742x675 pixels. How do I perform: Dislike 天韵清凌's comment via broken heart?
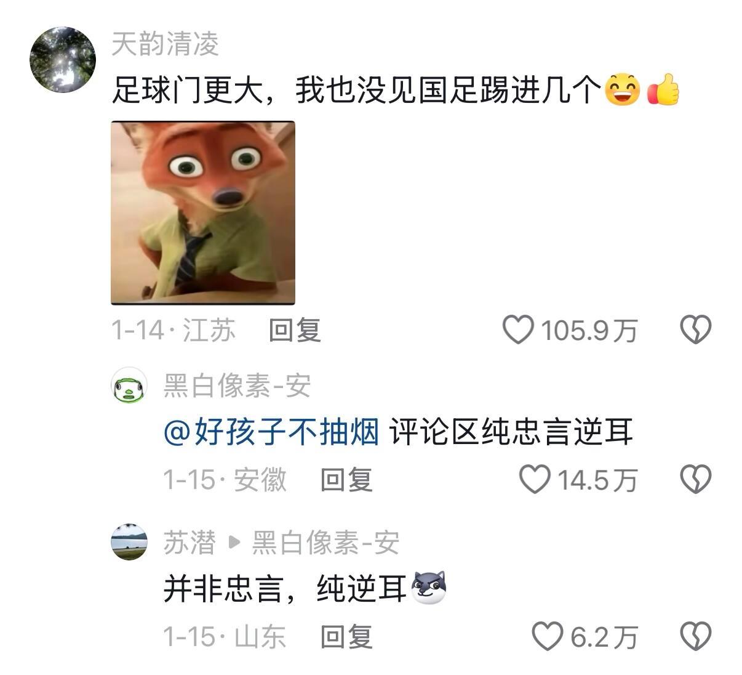pyautogui.click(x=695, y=329)
